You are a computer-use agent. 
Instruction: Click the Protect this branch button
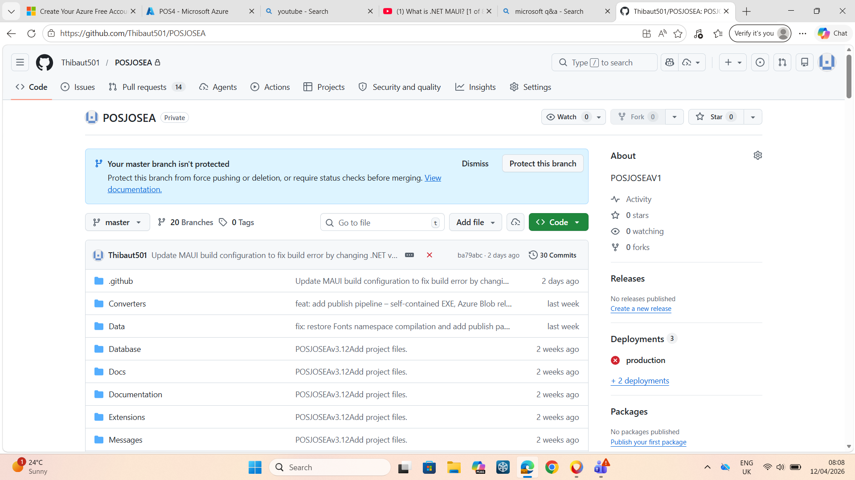pyautogui.click(x=543, y=164)
